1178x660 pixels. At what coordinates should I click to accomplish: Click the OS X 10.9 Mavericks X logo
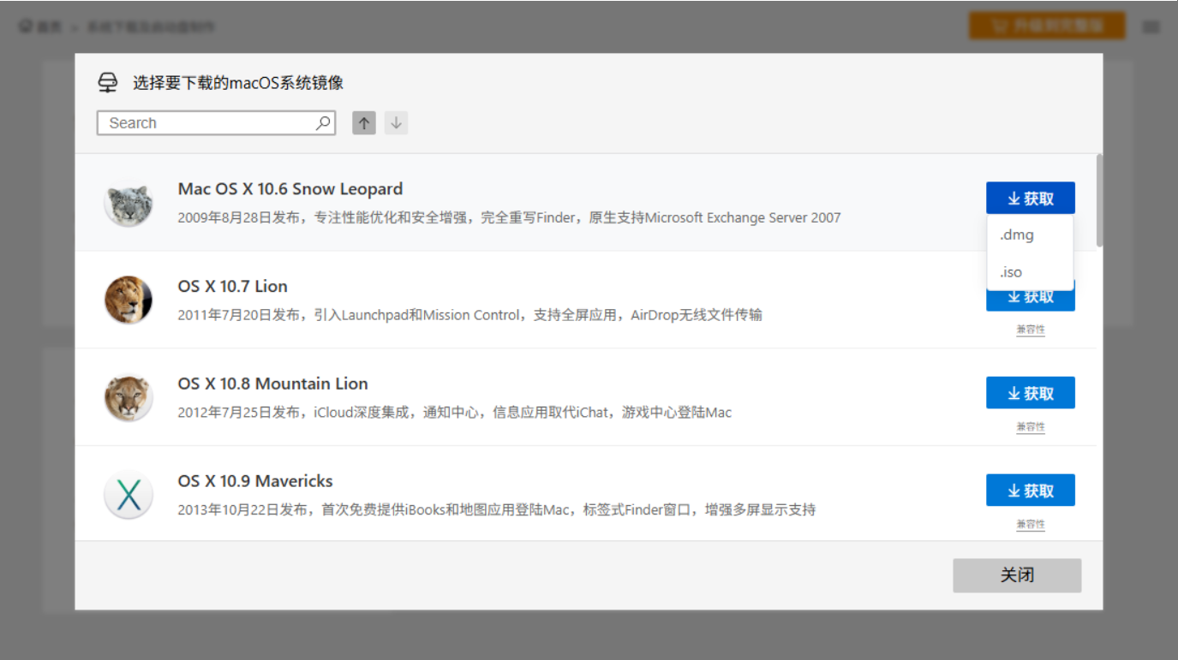(129, 494)
